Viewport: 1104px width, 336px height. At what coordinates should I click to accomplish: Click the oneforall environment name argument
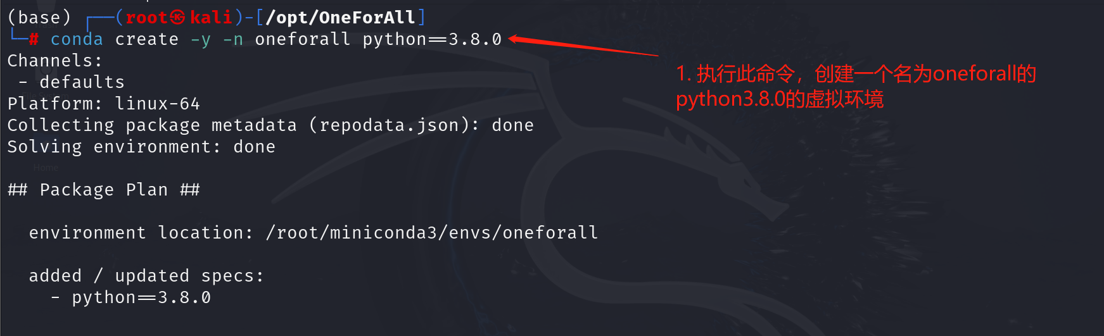point(303,39)
